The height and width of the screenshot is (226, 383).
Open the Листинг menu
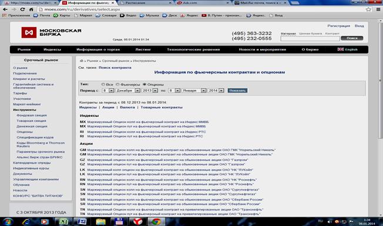(143, 49)
